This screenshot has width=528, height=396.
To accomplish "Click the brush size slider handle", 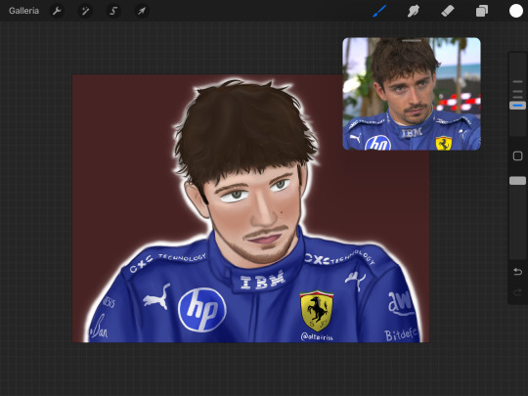I will click(x=517, y=106).
